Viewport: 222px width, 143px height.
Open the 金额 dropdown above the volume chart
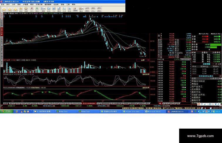pos(143,60)
